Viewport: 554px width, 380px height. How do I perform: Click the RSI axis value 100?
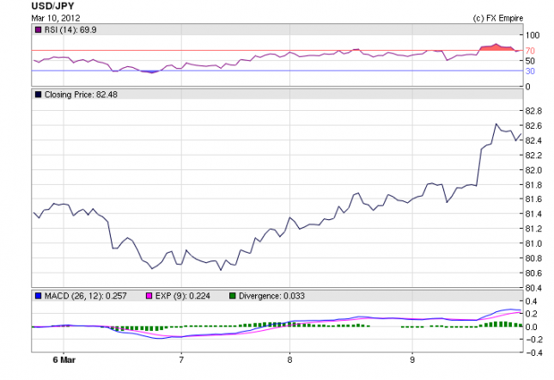coord(533,35)
